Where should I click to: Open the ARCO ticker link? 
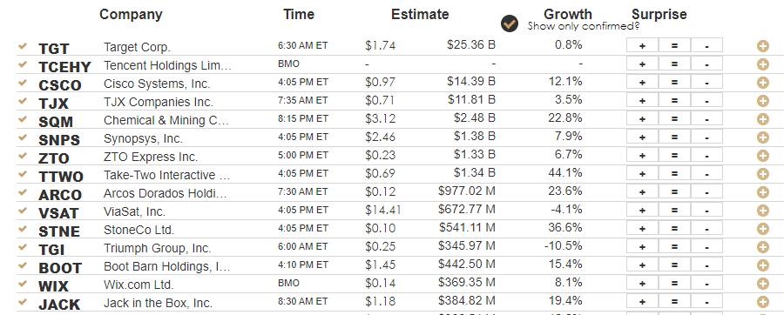coord(60,195)
